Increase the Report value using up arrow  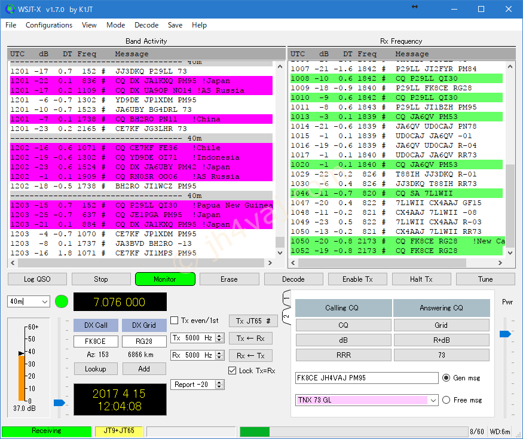[219, 383]
